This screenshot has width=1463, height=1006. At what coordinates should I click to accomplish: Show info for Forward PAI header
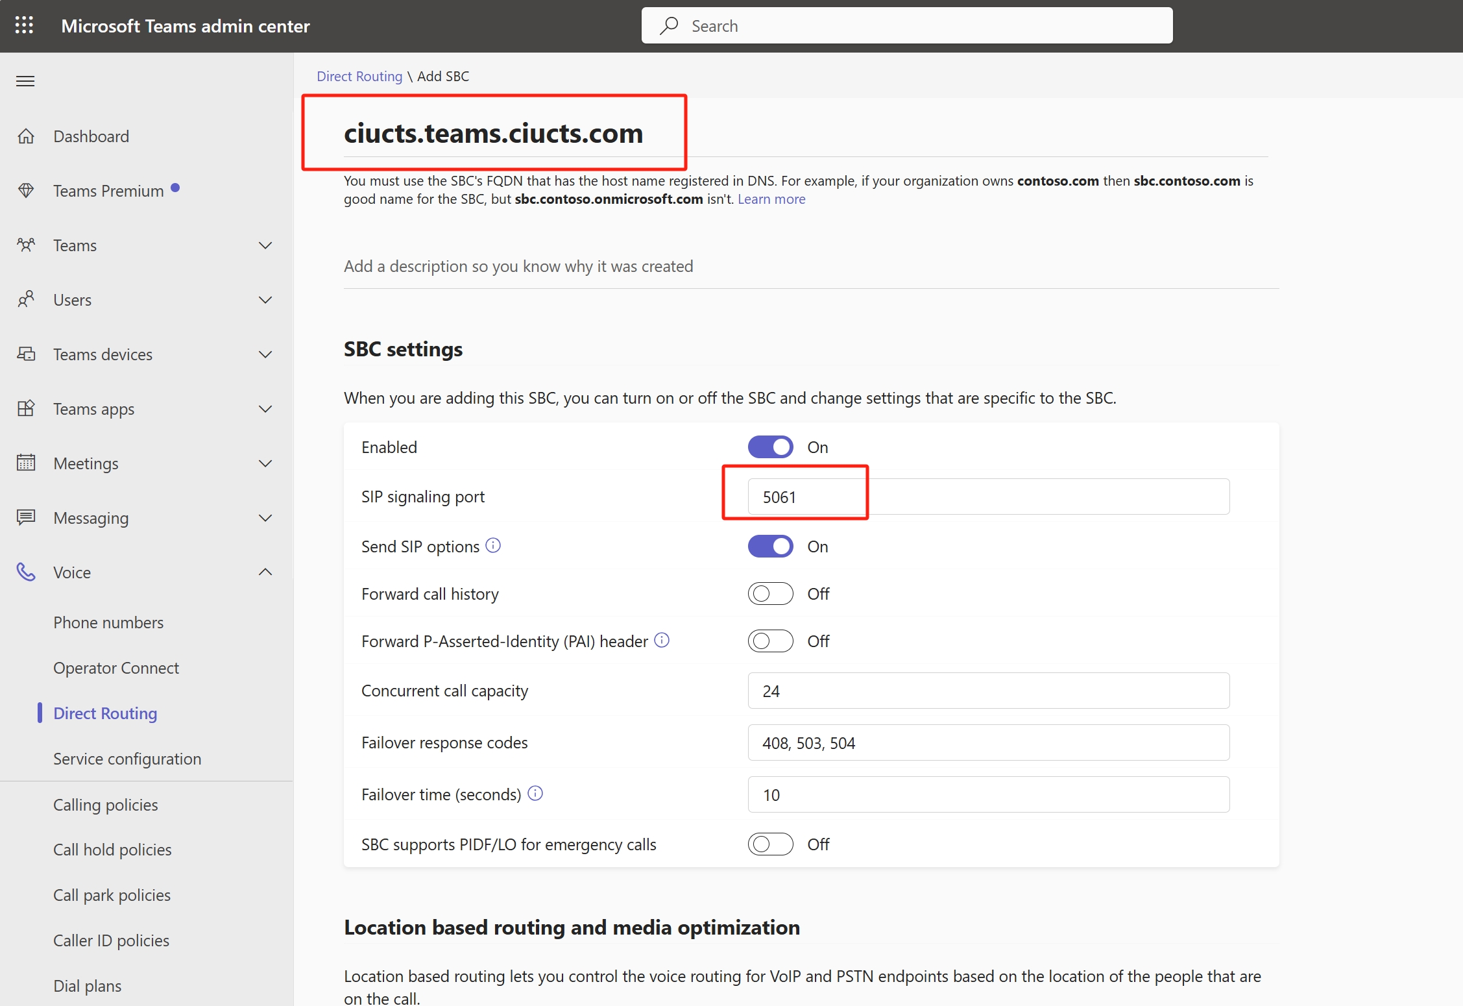tap(662, 641)
